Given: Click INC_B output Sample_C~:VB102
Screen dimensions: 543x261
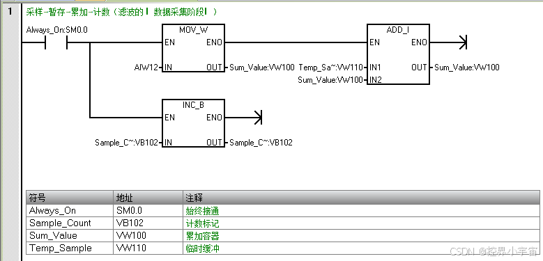Looking at the screenshot, I should tap(261, 143).
